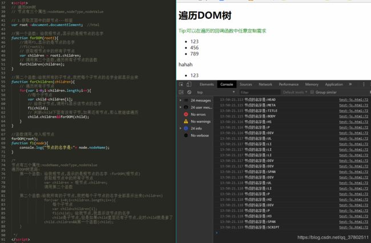Show more DevTools tabs with chevron
This screenshot has height=243, width=371.
pos(350,84)
